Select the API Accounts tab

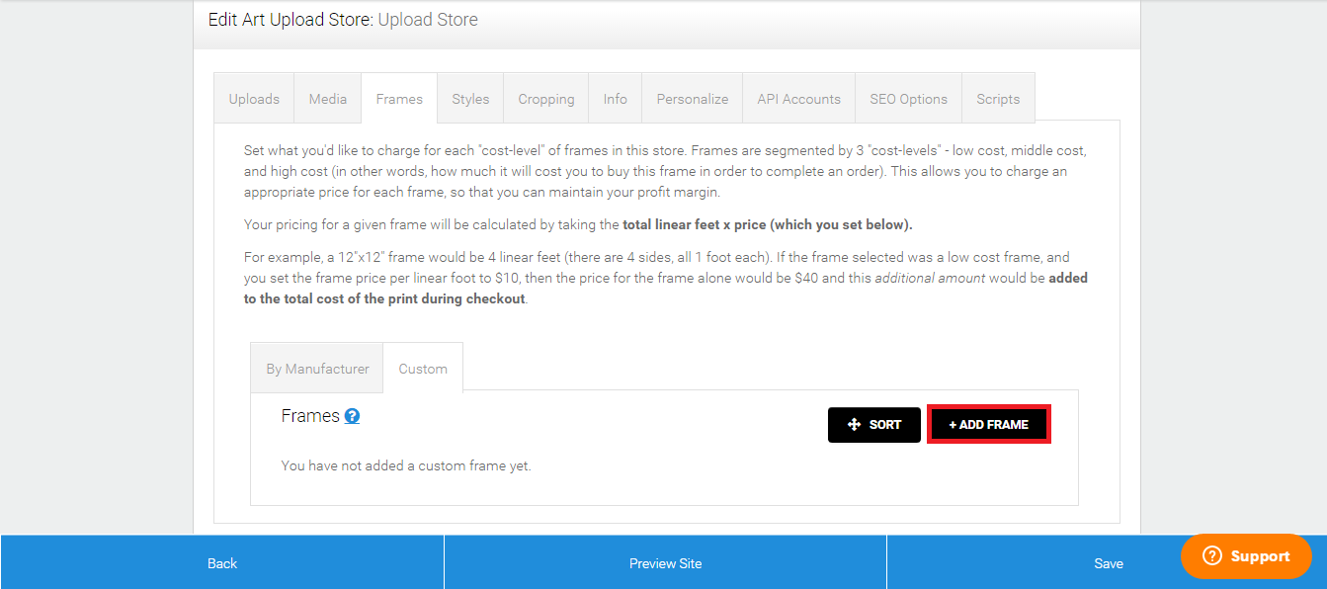click(x=798, y=99)
